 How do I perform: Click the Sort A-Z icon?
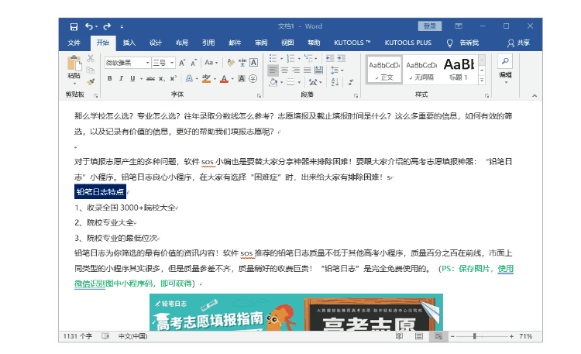335,82
